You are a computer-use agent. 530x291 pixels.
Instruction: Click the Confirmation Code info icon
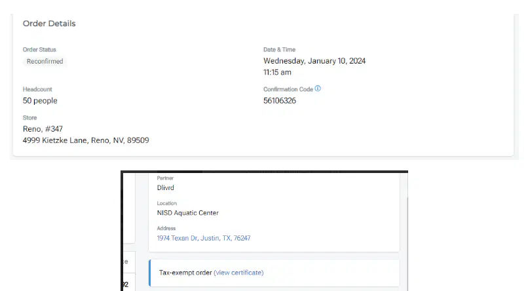[318, 88]
